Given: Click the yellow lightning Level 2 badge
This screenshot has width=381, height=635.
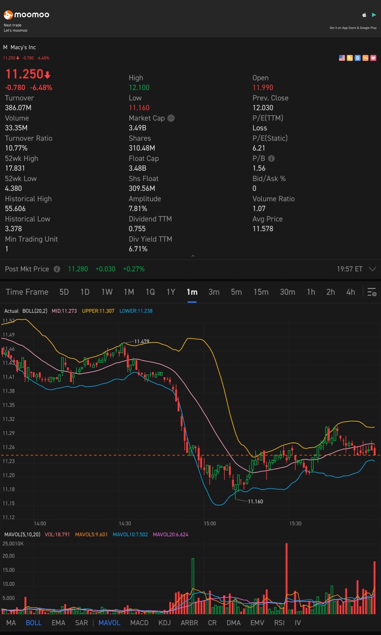Looking at the screenshot, I should 349,58.
